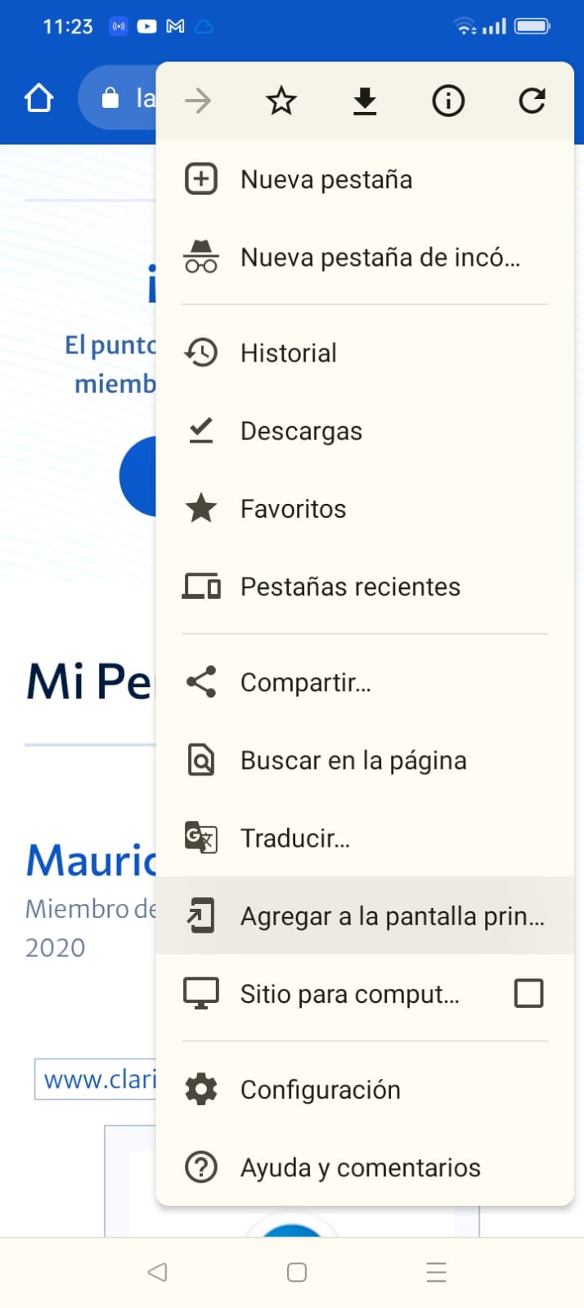The image size is (584, 1308).
Task: Open Nueva pestaña
Action: 365,179
